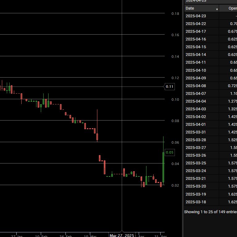Click the tall green candle at chart's right edge
Viewport: 237px width, 237px height.
click(x=163, y=167)
